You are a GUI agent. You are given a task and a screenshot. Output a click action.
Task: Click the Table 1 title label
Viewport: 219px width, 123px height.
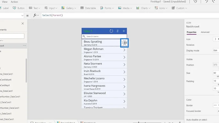click(88, 31)
